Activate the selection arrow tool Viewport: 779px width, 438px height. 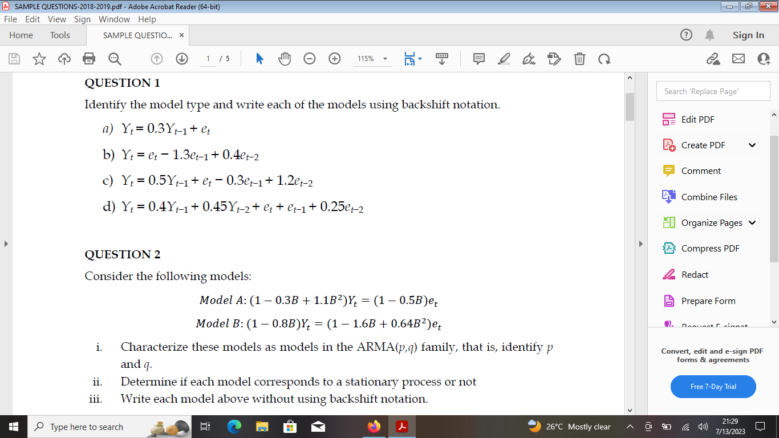pyautogui.click(x=258, y=59)
